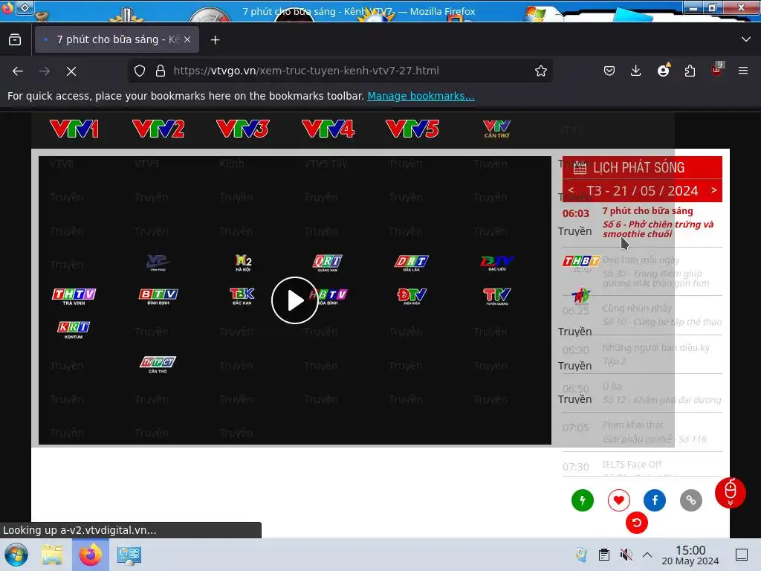Open the KRT Kon Tum channel

[x=74, y=330]
